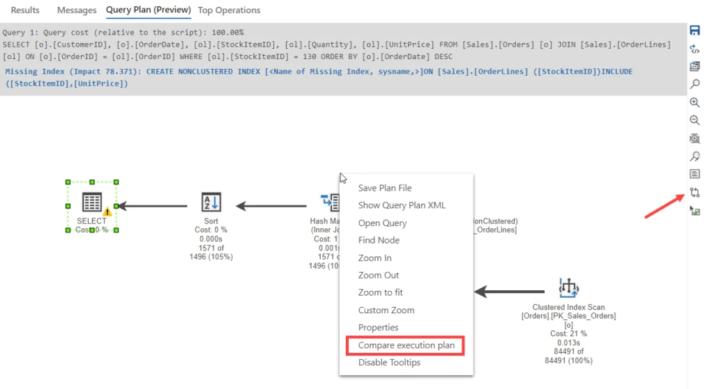
Task: Switch to the Top Operations tab
Action: [x=229, y=10]
